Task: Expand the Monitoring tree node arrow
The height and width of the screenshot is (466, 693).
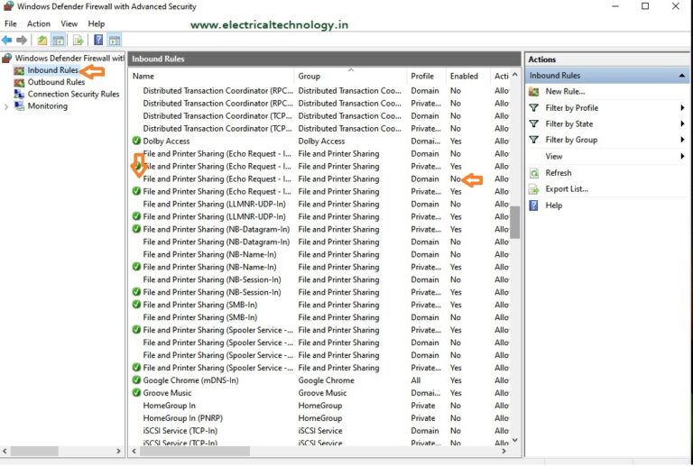Action: [x=6, y=106]
